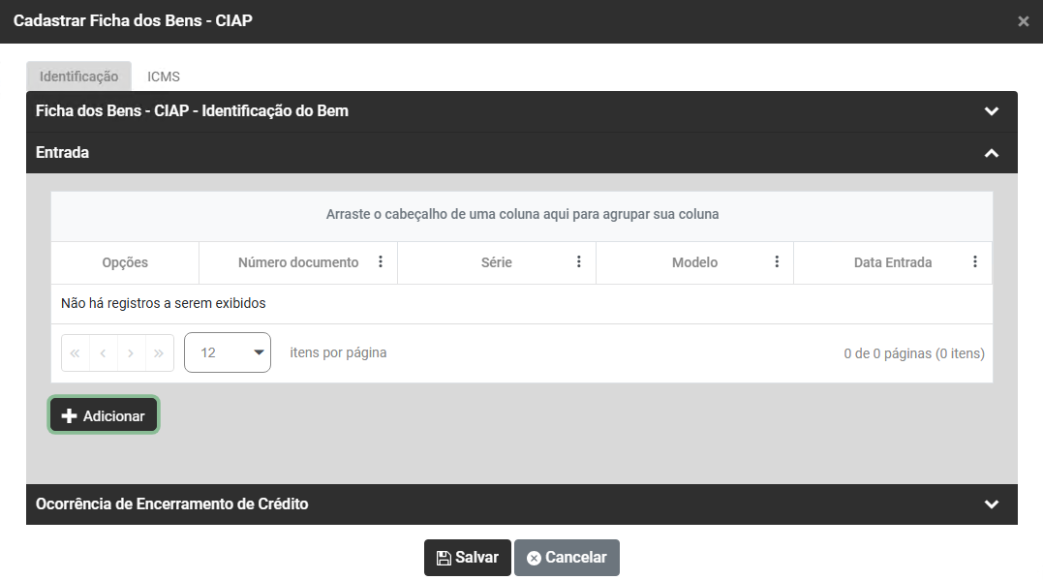This screenshot has height=580, width=1043.
Task: Open Modelo column options menu icon
Action: (777, 262)
